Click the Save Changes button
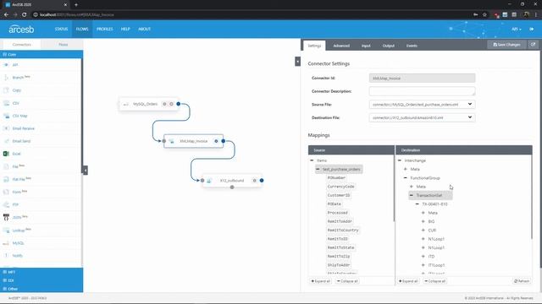Image resolution: width=542 pixels, height=304 pixels. tap(506, 45)
